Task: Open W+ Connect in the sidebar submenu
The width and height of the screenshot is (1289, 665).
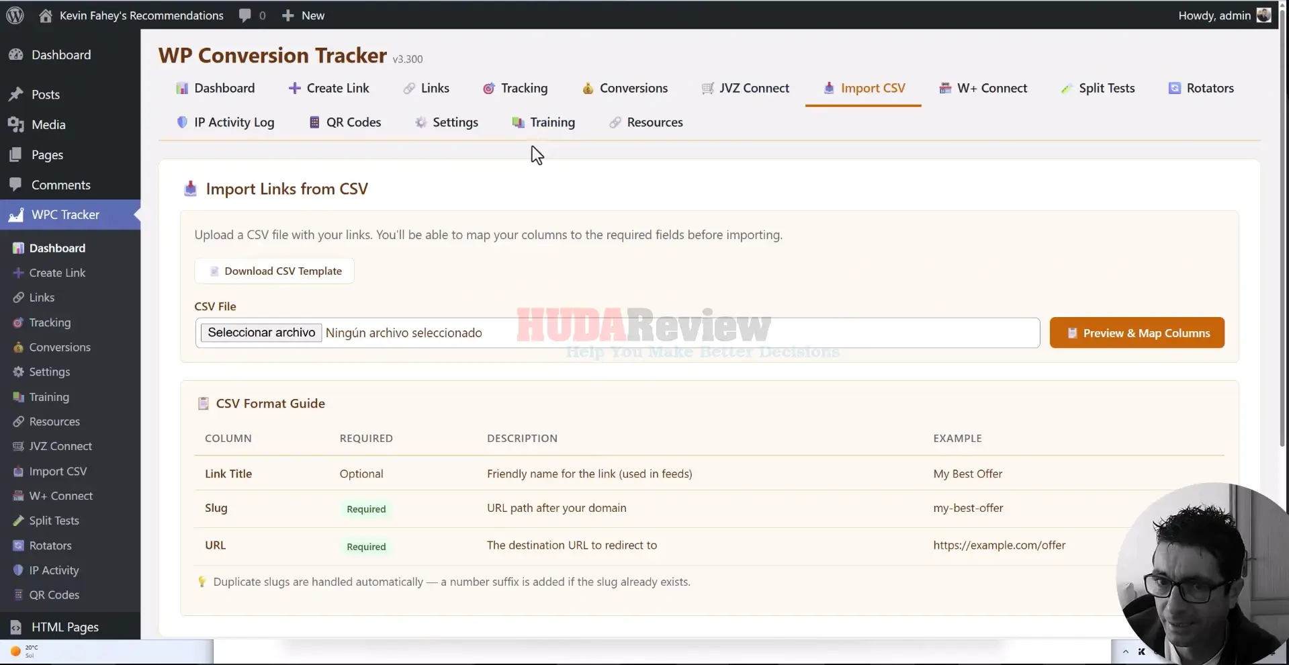Action: 60,496
